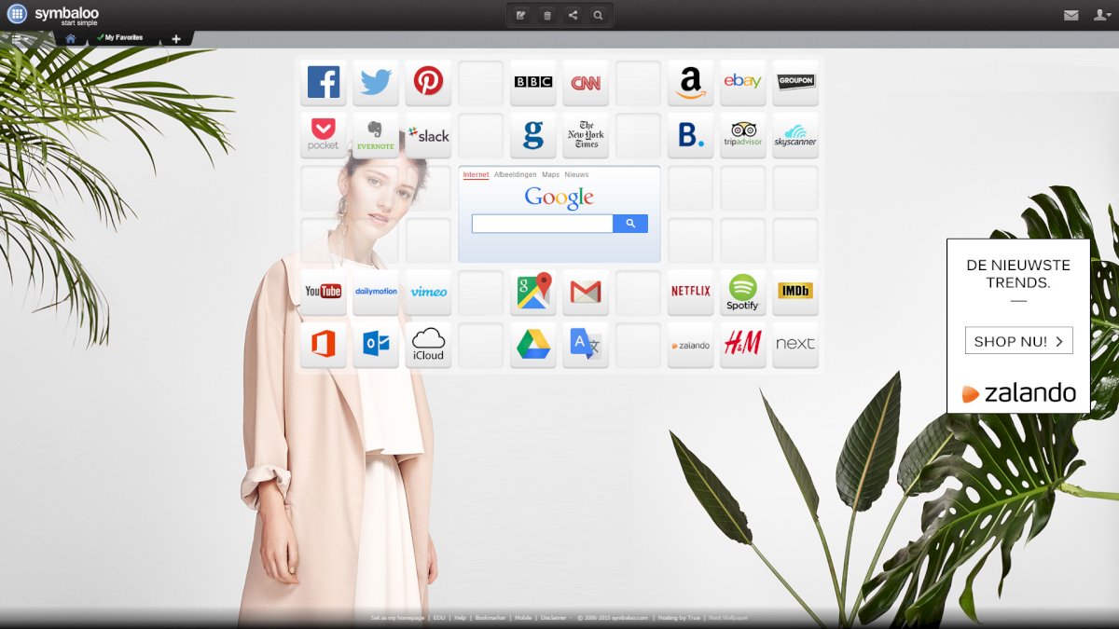
Task: Open the Amazon tile
Action: [x=691, y=83]
